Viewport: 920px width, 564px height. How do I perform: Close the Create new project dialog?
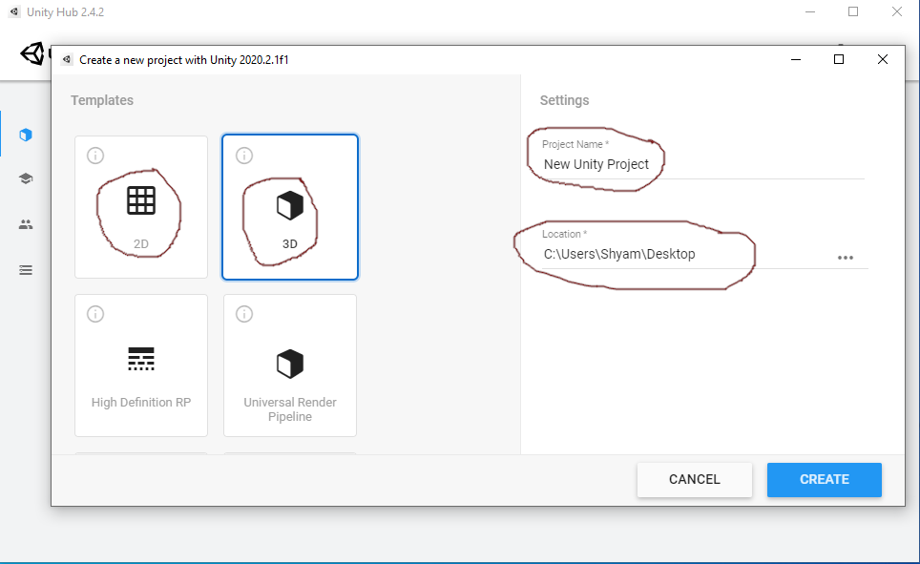(883, 59)
